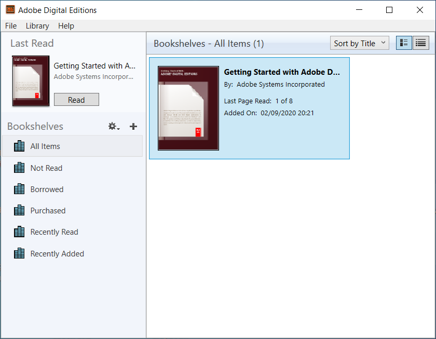This screenshot has width=436, height=339.
Task: Maximize the Adobe Digital Editions window
Action: 389,10
